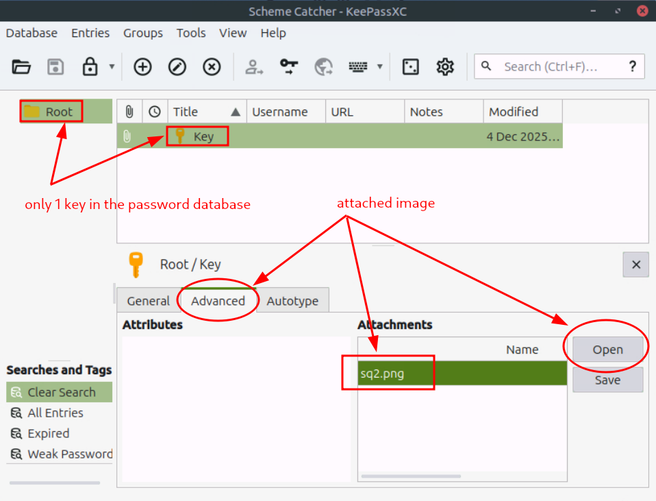Add a new entry with the plus icon
This screenshot has height=501, width=656.
click(142, 66)
